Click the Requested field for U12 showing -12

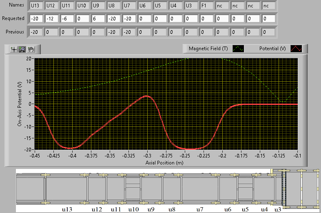pos(51,19)
